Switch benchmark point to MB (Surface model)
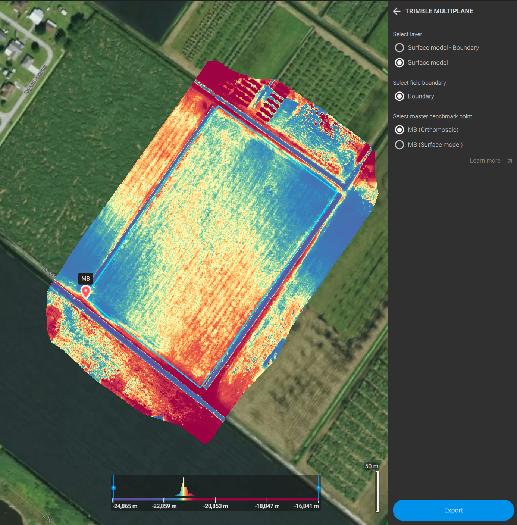 399,145
